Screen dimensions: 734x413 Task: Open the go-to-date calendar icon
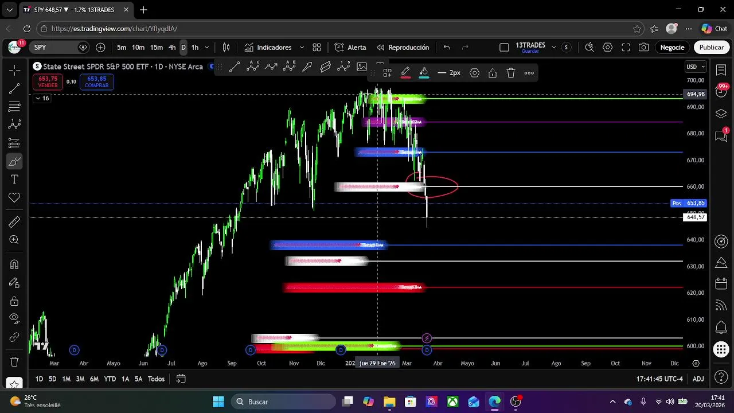[x=181, y=379]
